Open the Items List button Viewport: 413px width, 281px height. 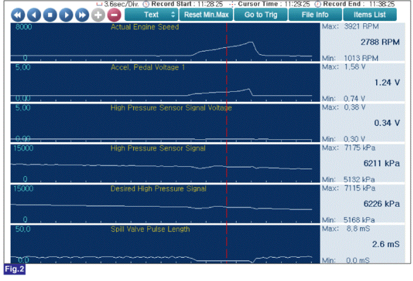370,15
